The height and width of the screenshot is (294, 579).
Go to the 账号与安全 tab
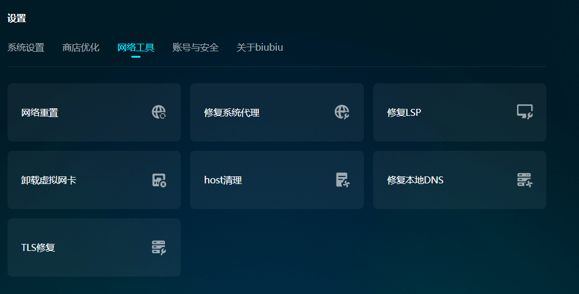(x=196, y=48)
